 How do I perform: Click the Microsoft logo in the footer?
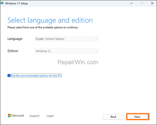click(x=16, y=116)
